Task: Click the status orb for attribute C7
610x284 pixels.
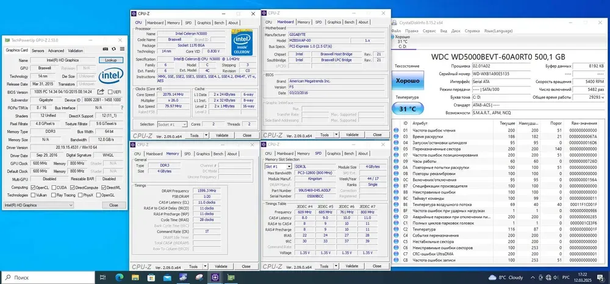Action: (x=396, y=254)
